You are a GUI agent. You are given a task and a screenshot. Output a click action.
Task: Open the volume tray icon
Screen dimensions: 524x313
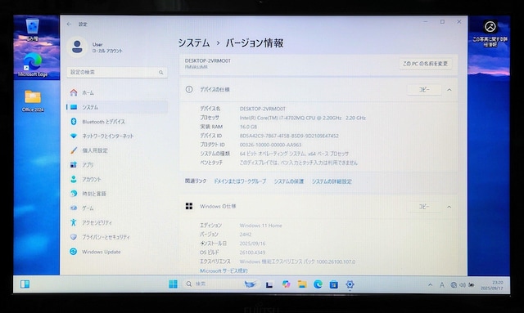click(463, 284)
